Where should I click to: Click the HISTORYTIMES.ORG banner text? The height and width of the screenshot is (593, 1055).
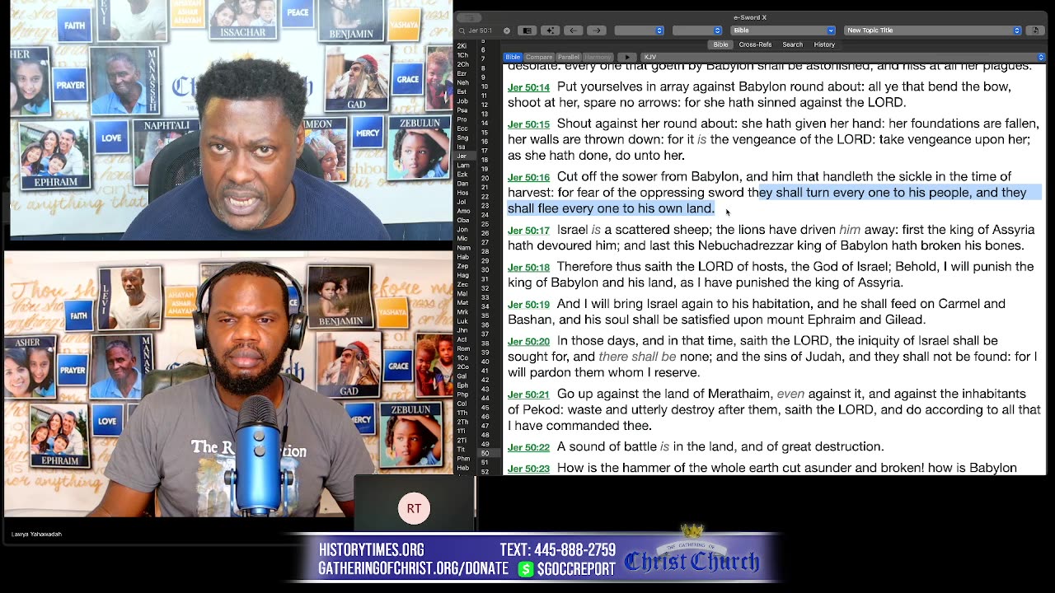tap(371, 549)
